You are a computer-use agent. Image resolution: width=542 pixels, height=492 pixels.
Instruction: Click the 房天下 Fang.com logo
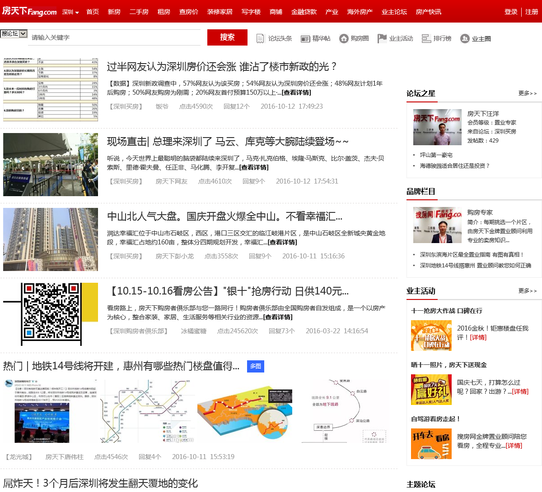(x=30, y=11)
